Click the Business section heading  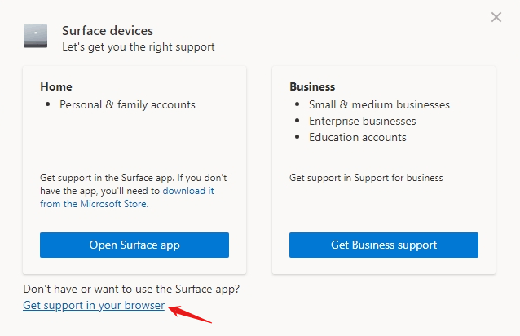(312, 86)
